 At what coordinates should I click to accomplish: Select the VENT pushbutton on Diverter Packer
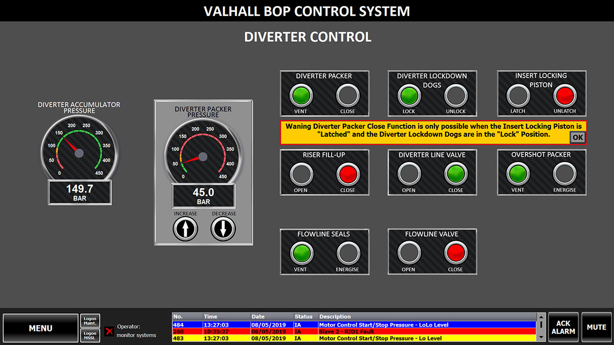coord(301,95)
